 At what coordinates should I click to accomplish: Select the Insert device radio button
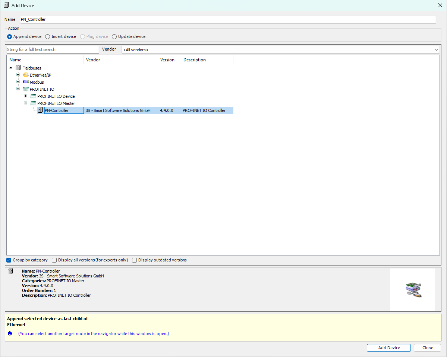click(47, 36)
